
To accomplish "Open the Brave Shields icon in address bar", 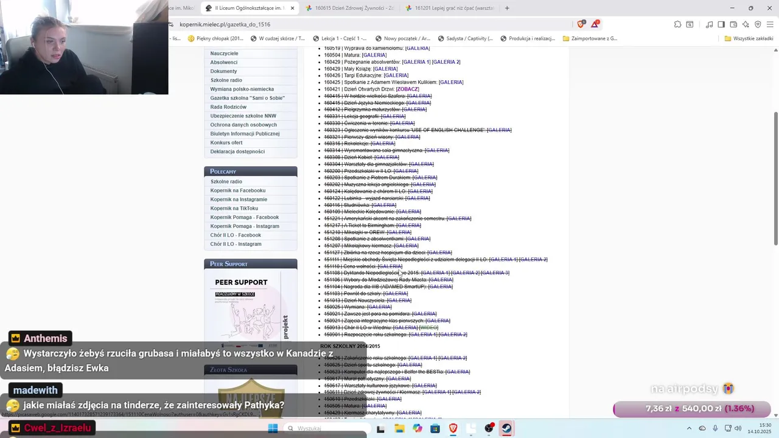I will 581,24.
